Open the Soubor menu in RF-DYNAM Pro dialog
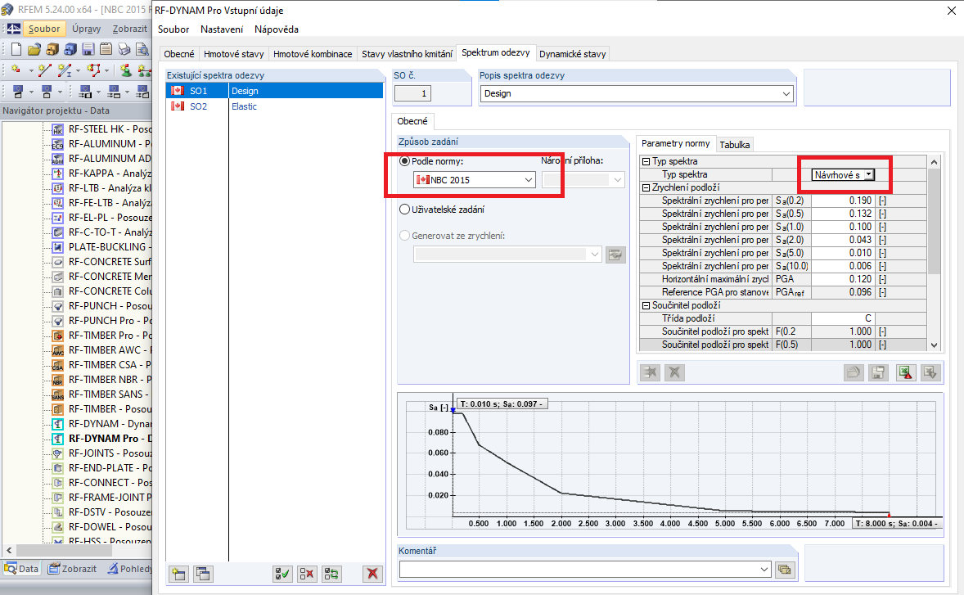This screenshot has height=595, width=964. pyautogui.click(x=173, y=29)
